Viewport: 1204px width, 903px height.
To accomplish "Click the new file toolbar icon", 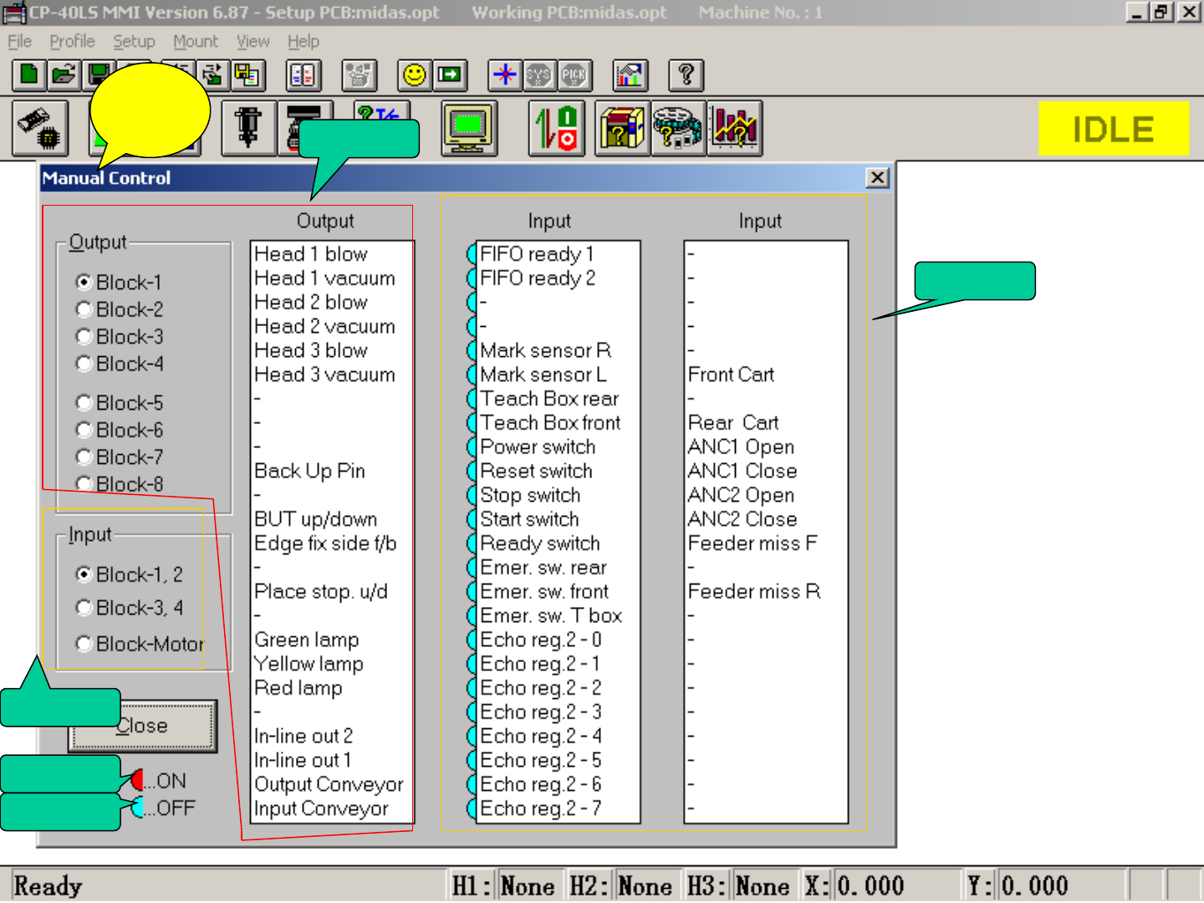I will pos(29,75).
